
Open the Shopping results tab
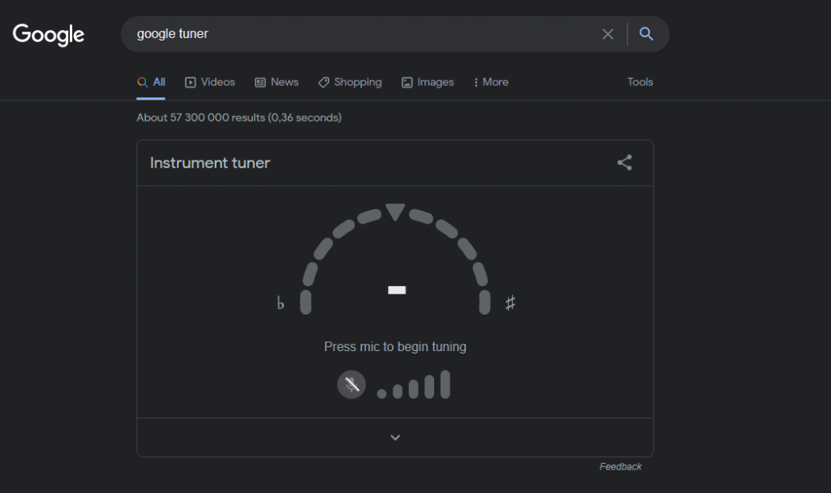pyautogui.click(x=350, y=82)
